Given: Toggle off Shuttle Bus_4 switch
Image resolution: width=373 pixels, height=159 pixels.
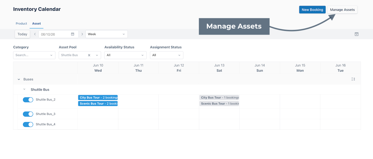Looking at the screenshot, I should coord(28,124).
